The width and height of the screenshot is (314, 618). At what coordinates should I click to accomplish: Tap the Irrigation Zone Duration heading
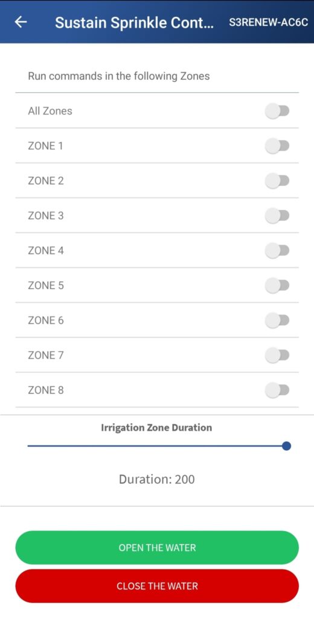coord(156,428)
